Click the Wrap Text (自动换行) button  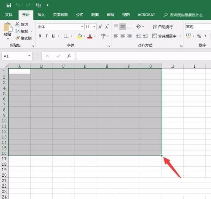(x=163, y=27)
